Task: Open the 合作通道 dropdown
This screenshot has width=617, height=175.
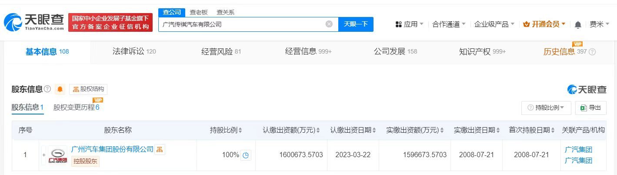Action: [449, 24]
